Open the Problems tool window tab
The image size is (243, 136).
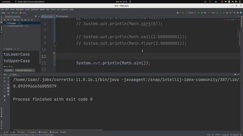click(x=32, y=132)
